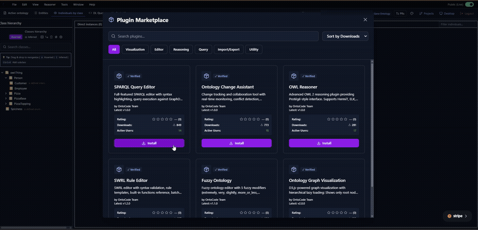Expand the PizzaTopping class node

click(6, 104)
